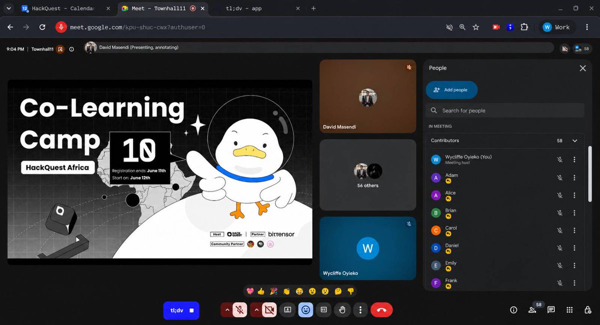The height and width of the screenshot is (325, 600).
Task: Open the emoji reactions button
Action: (305, 310)
